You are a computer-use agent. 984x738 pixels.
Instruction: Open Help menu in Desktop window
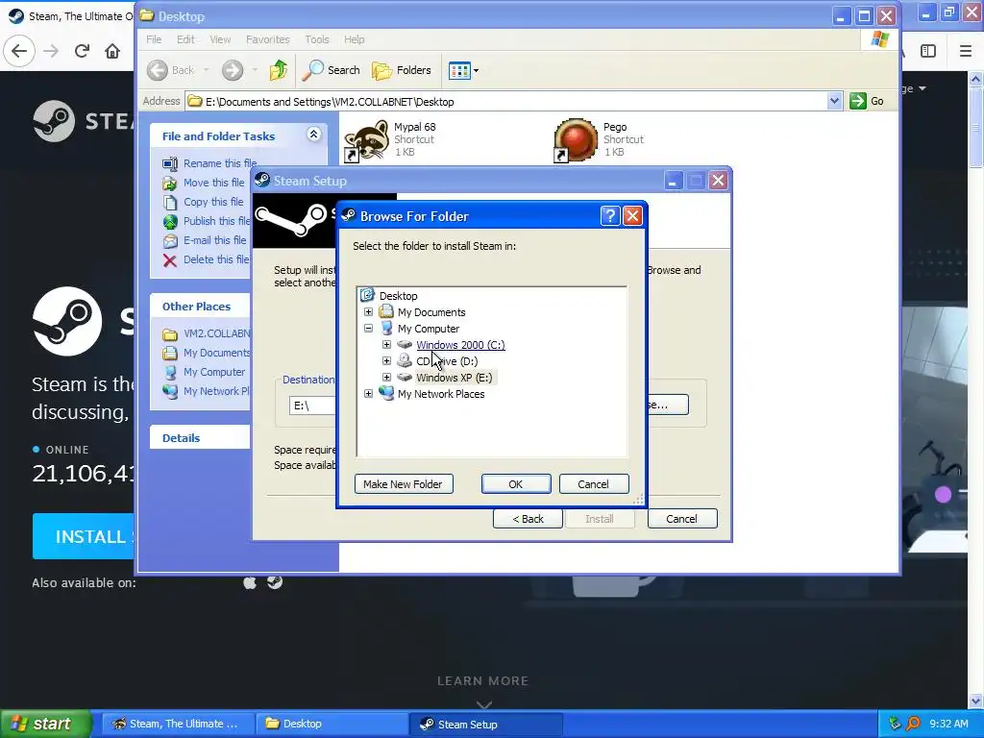click(354, 38)
